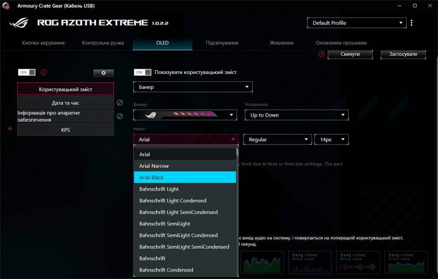The image size is (438, 279).
Task: Click the red chevron arrow on the left edge
Action: (10, 129)
